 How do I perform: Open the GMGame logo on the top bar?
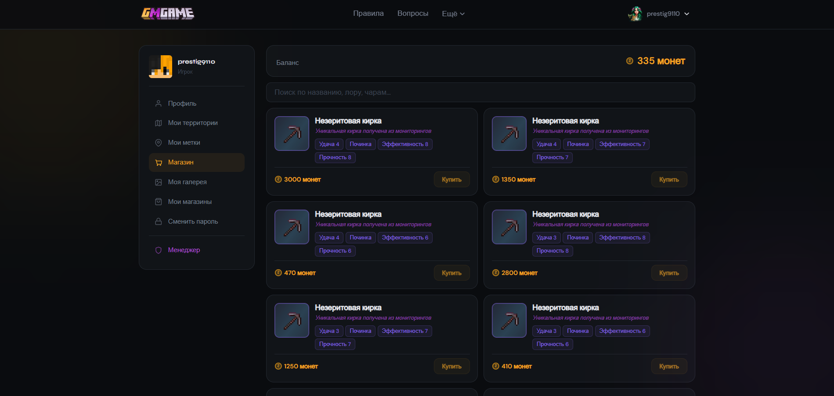[x=167, y=13]
